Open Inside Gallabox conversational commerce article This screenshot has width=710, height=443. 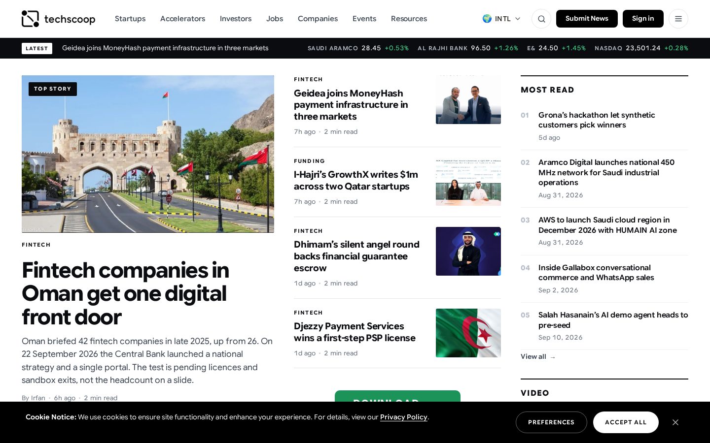(x=596, y=273)
